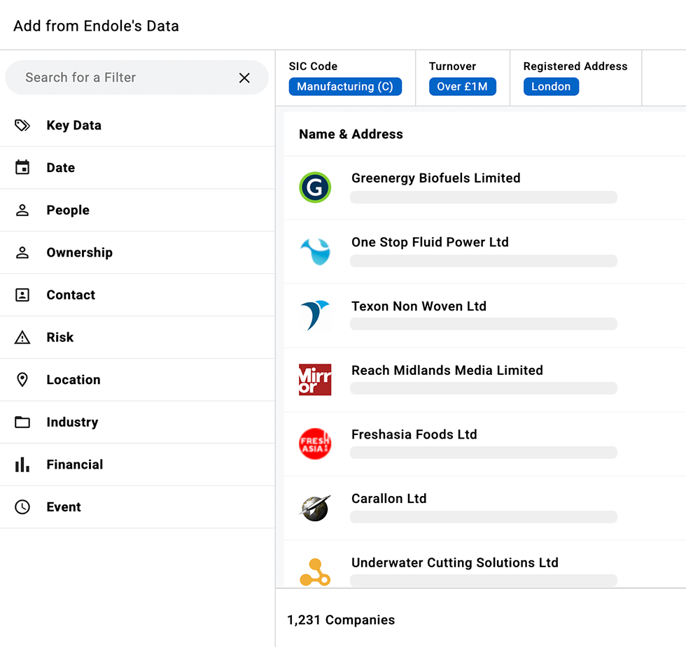
Task: Click the location pin icon
Action: tap(22, 380)
